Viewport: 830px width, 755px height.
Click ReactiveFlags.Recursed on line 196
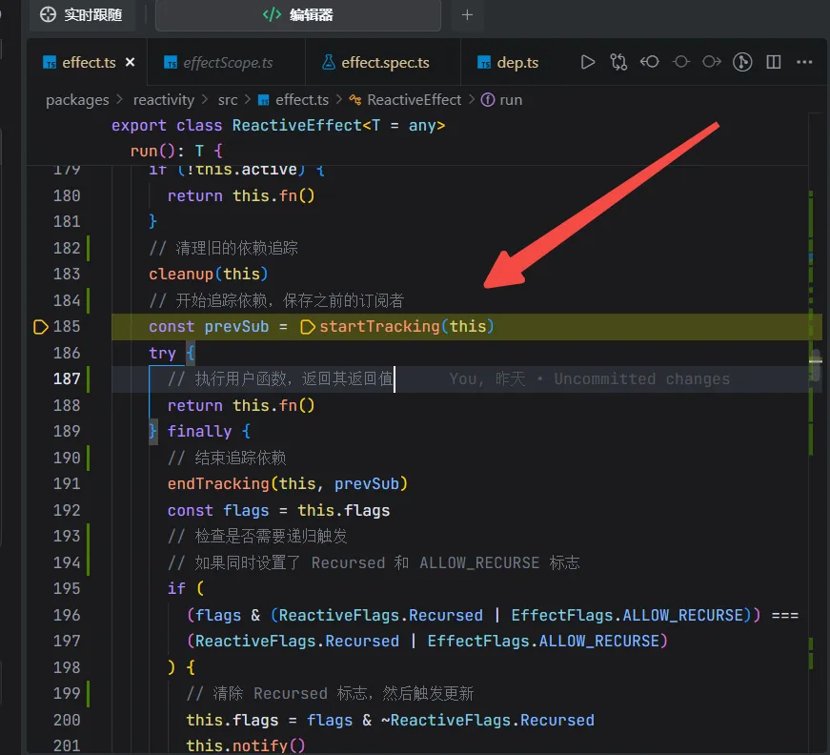(380, 615)
